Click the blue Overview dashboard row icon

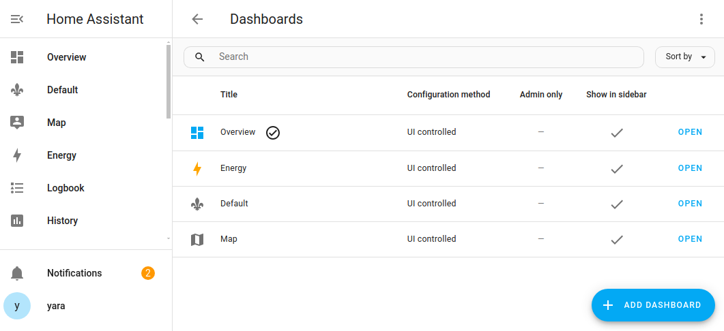197,133
